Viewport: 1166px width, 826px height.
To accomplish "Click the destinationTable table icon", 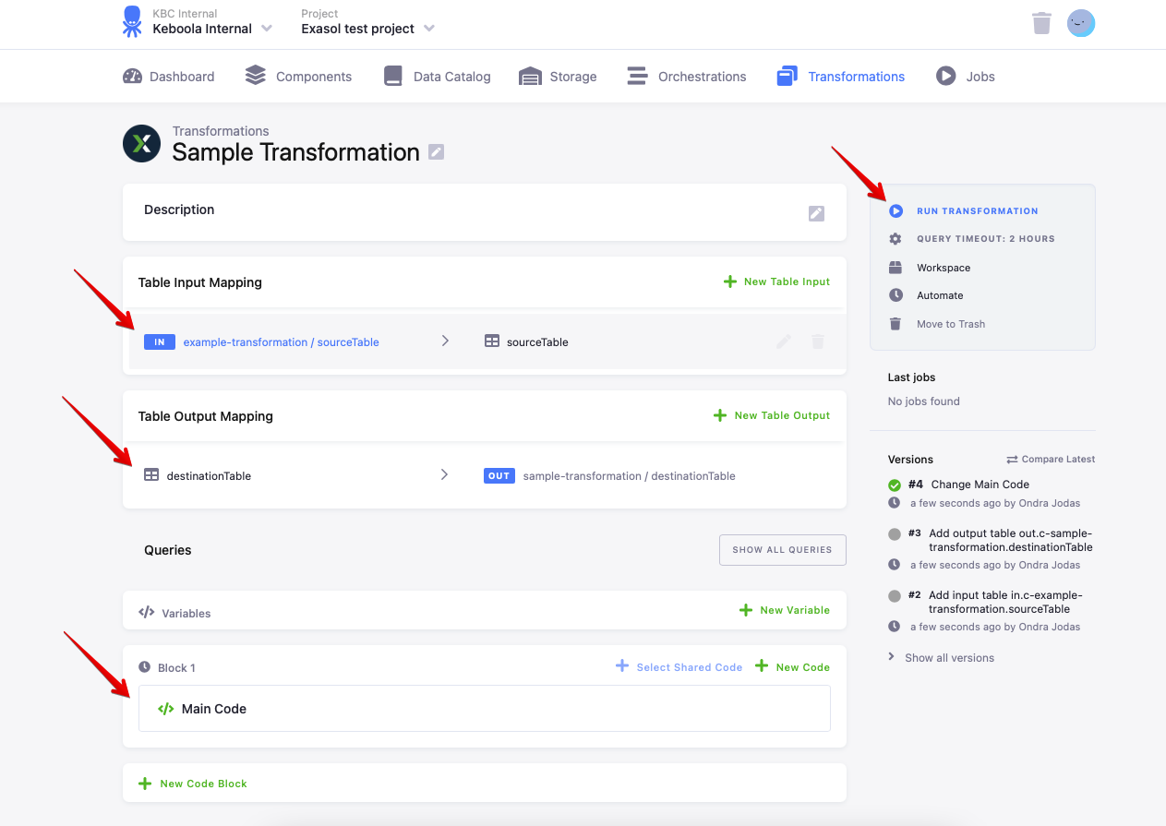I will click(151, 475).
